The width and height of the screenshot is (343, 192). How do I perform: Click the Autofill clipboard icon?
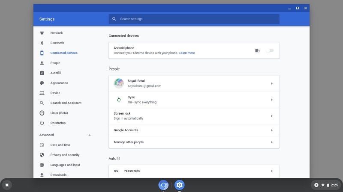click(x=42, y=73)
